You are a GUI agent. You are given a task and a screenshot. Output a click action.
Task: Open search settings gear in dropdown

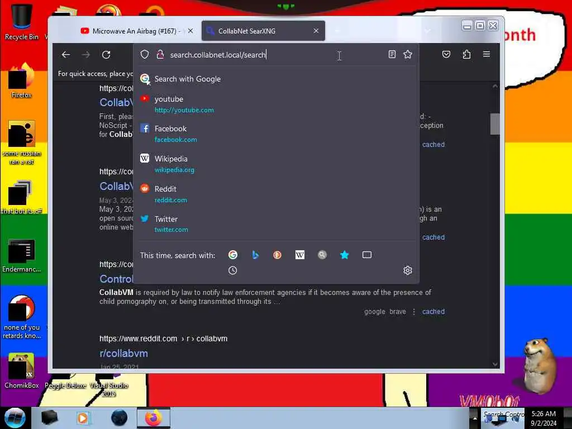click(x=407, y=270)
